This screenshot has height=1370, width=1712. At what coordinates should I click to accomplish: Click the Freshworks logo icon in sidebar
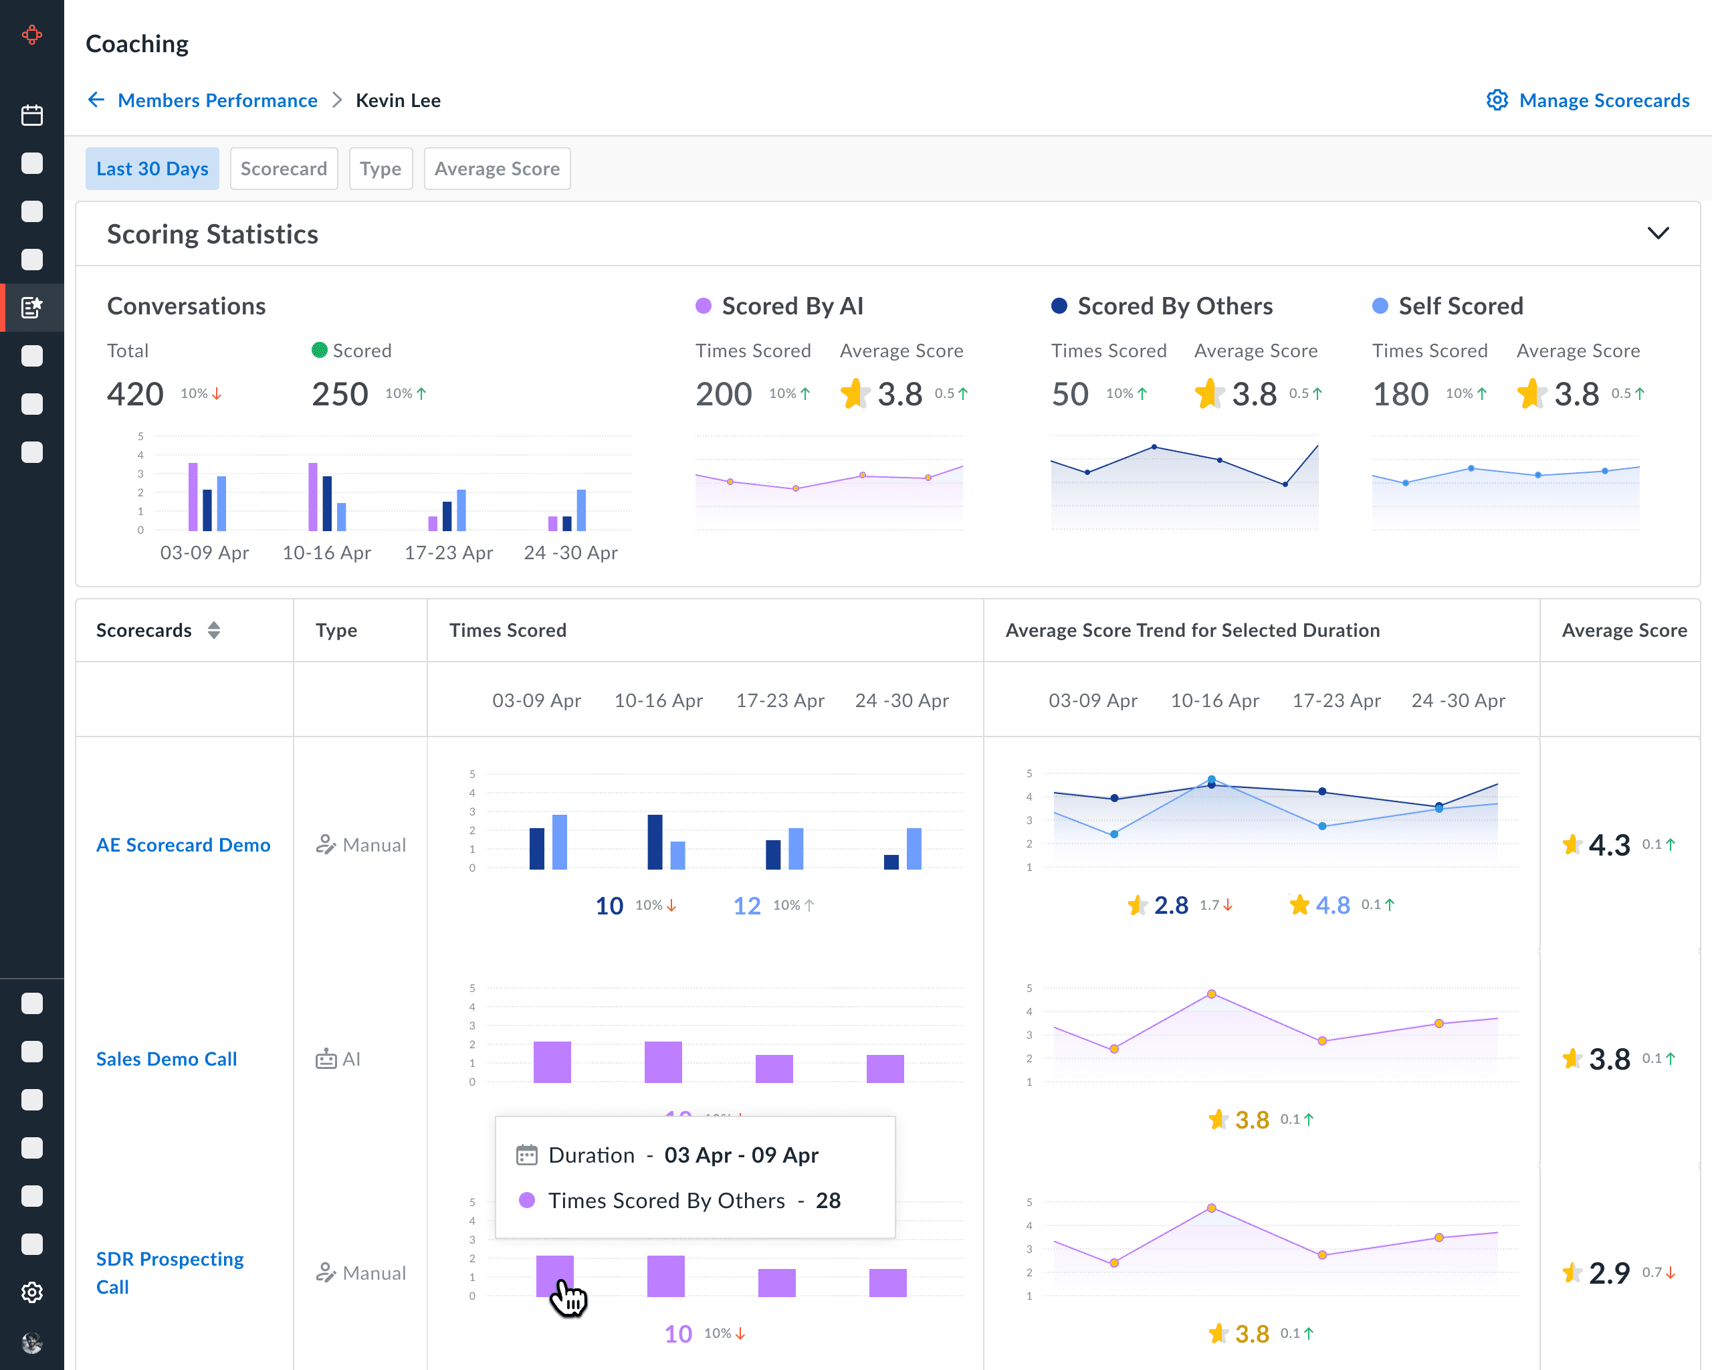[x=31, y=35]
